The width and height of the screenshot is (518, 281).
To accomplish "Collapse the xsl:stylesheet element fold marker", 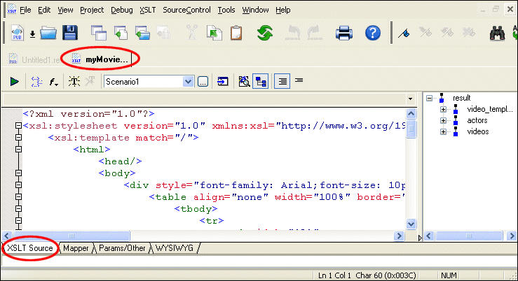I will point(18,127).
